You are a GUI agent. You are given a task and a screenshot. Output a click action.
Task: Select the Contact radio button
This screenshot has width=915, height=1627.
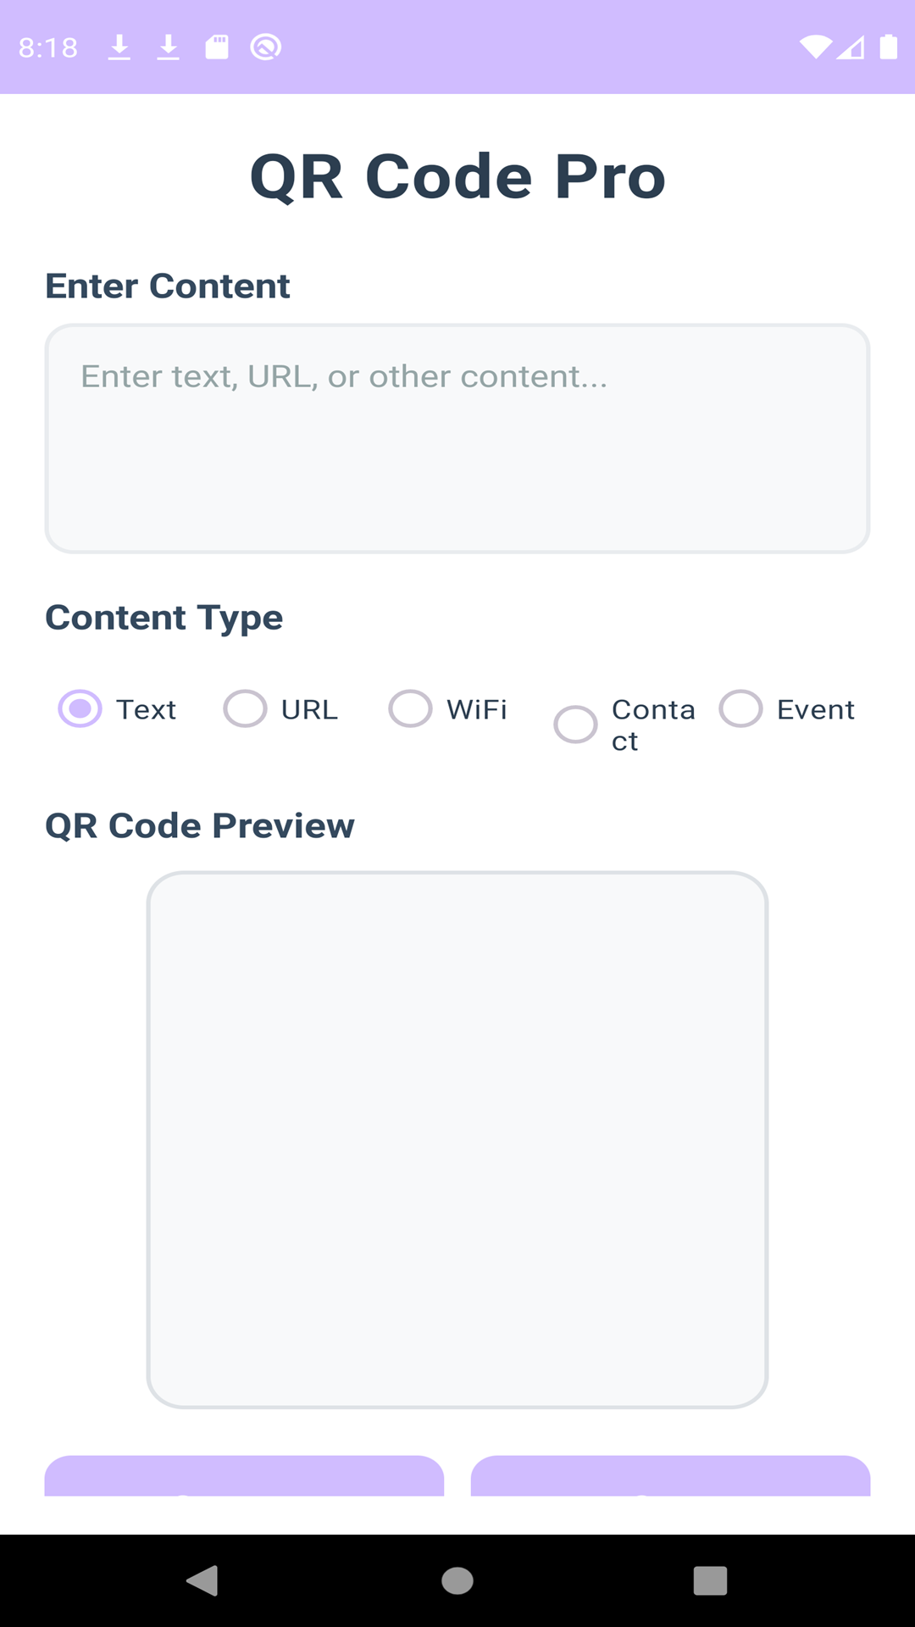pos(576,725)
